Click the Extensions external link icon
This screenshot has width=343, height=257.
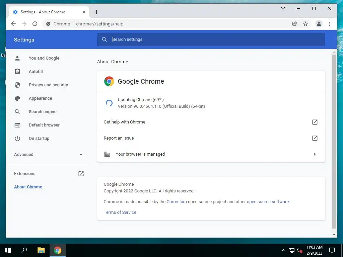(81, 174)
